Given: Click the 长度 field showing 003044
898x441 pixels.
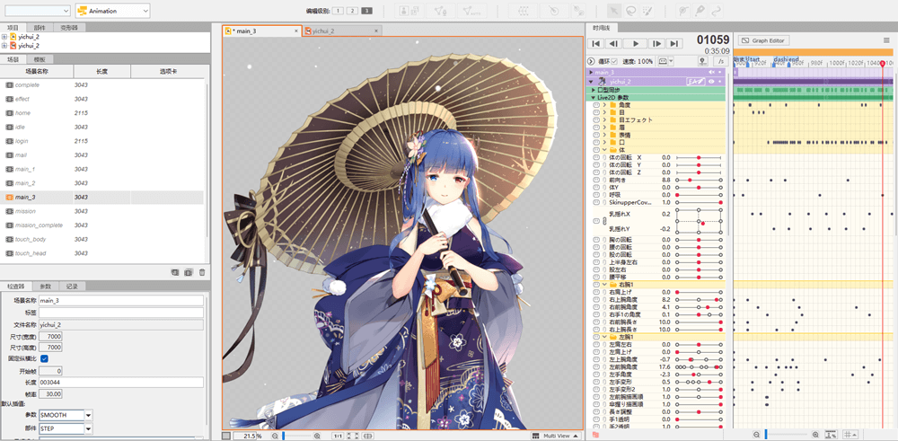Looking at the screenshot, I should point(121,382).
